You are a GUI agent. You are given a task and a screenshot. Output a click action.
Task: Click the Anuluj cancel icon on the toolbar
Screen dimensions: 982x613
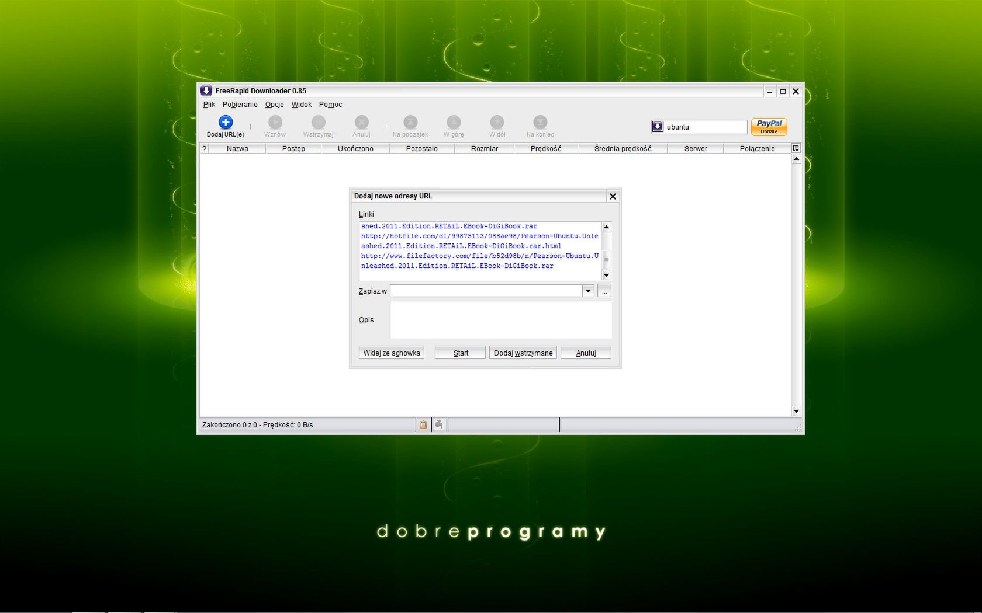(x=361, y=122)
